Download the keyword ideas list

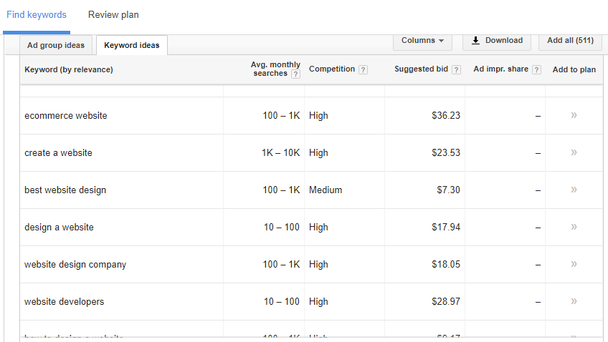pyautogui.click(x=496, y=41)
